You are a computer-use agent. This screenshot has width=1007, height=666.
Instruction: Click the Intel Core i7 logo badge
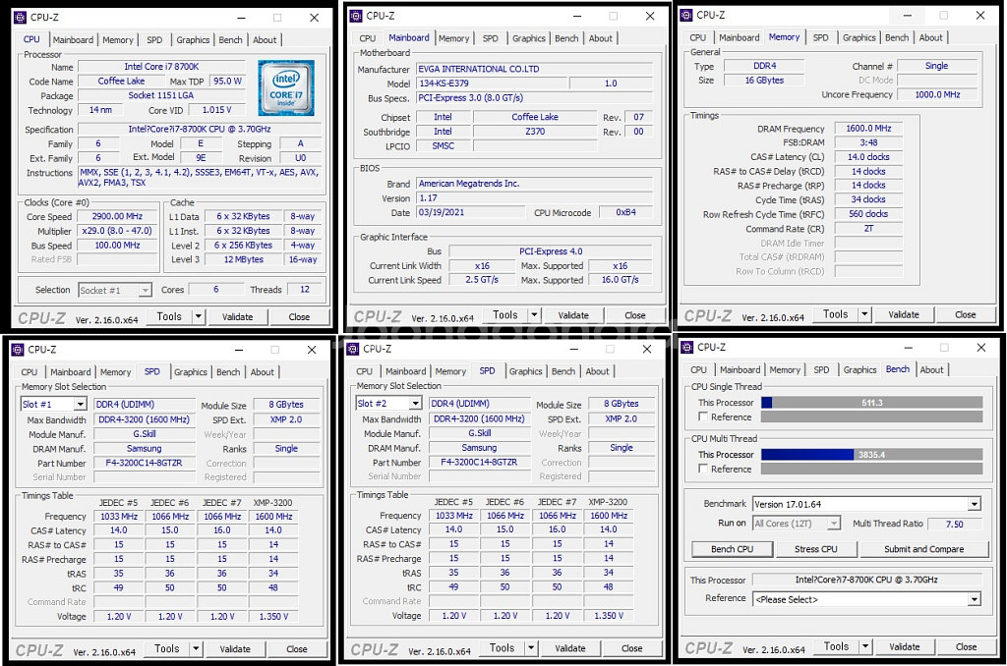coord(286,87)
